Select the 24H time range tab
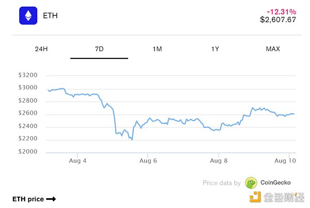 pyautogui.click(x=41, y=49)
